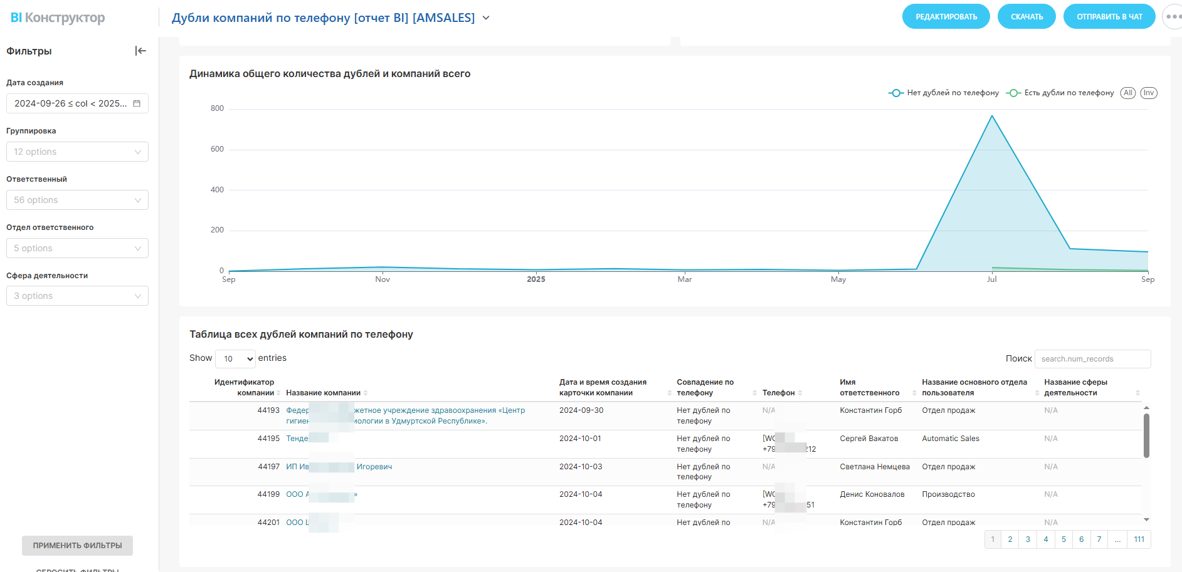Open the Show entries count selector

[235, 358]
